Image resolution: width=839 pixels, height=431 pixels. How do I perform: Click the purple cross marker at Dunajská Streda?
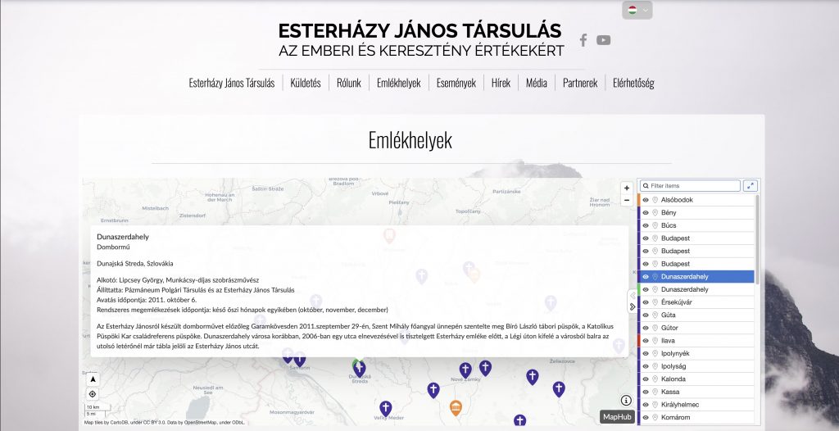361,369
